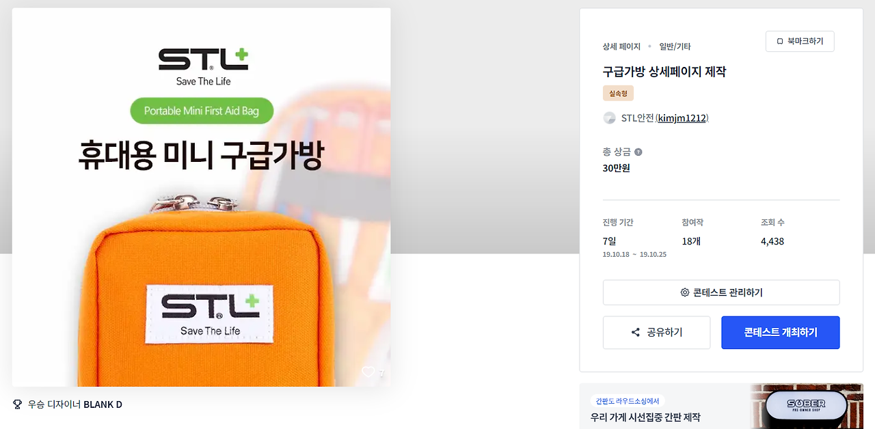Click the 공유하기 button

(656, 333)
